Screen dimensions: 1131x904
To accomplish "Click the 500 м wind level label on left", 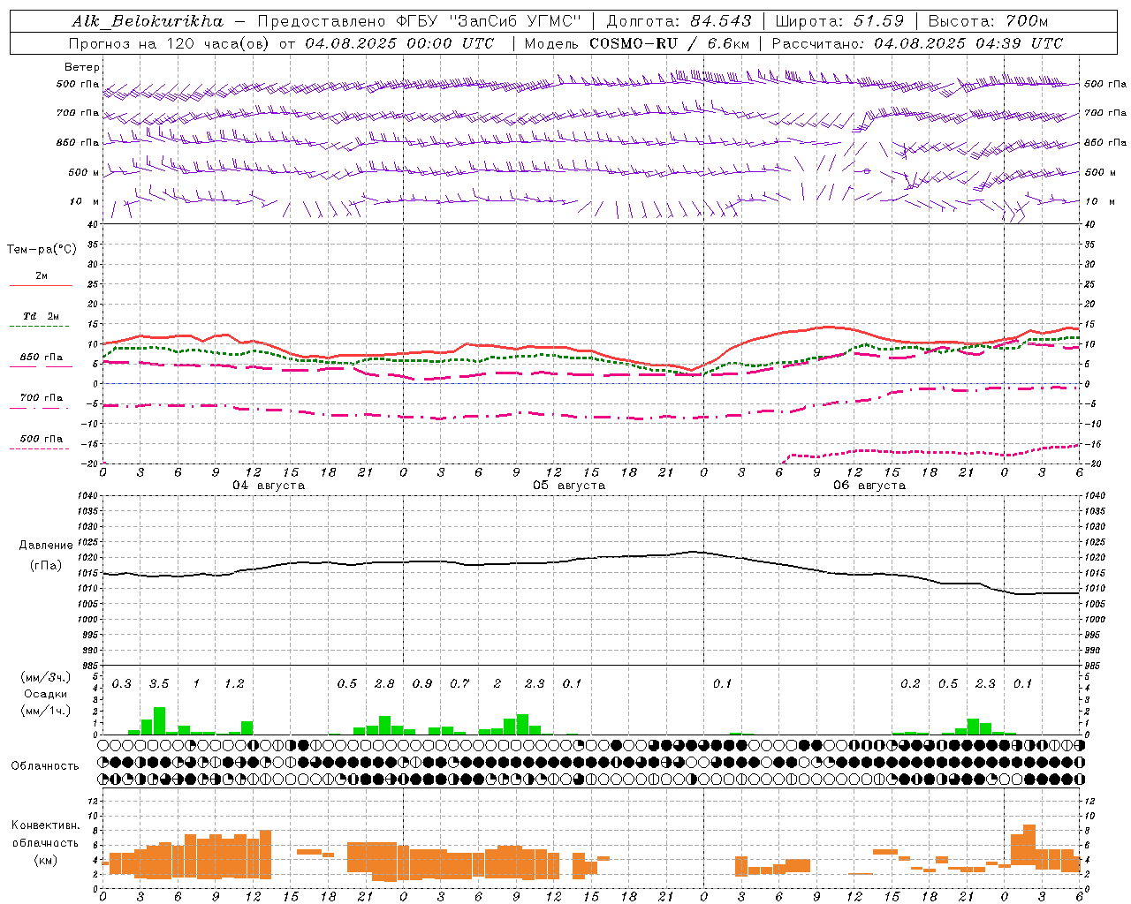I will (85, 172).
